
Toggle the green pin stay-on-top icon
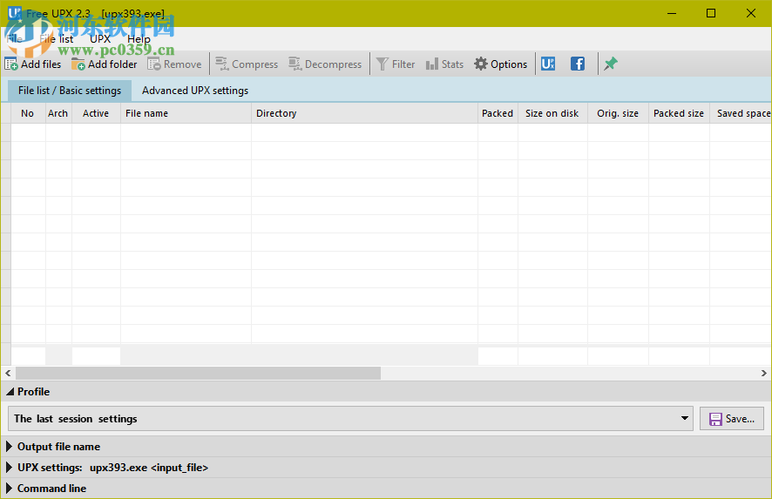pyautogui.click(x=611, y=64)
